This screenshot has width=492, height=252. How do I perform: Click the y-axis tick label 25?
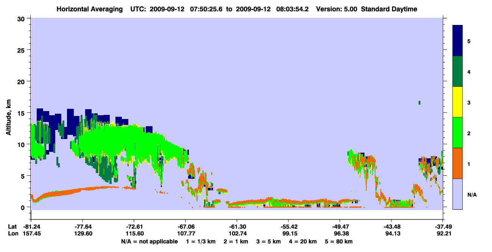(x=22, y=50)
